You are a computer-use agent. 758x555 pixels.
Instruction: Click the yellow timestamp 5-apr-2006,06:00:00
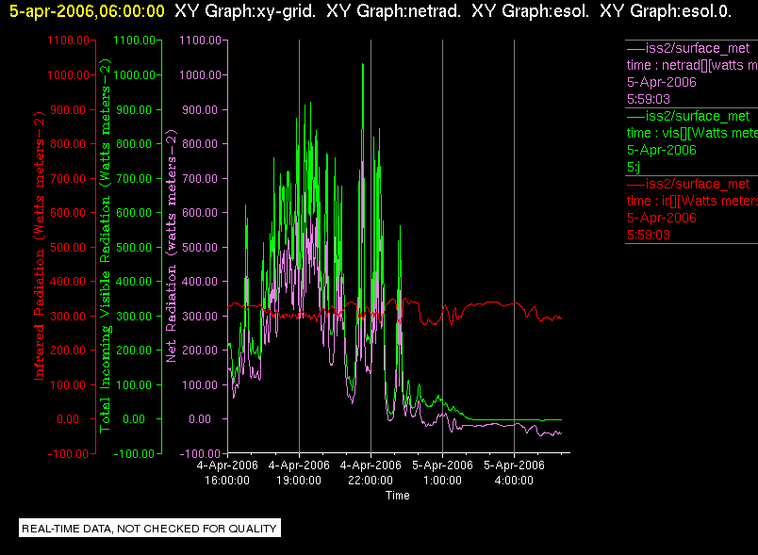click(x=87, y=10)
